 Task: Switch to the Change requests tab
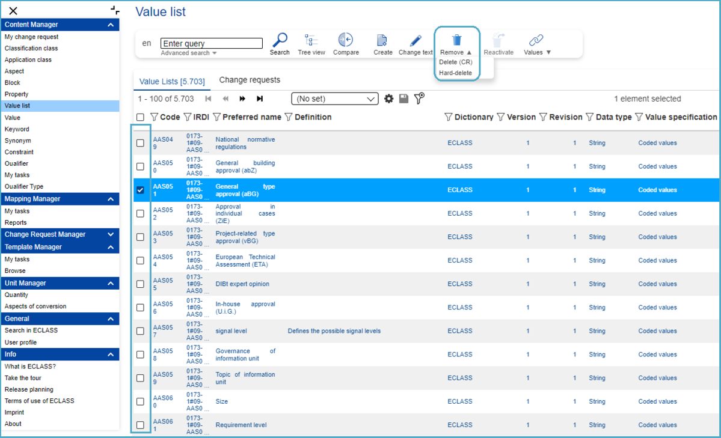coord(250,80)
